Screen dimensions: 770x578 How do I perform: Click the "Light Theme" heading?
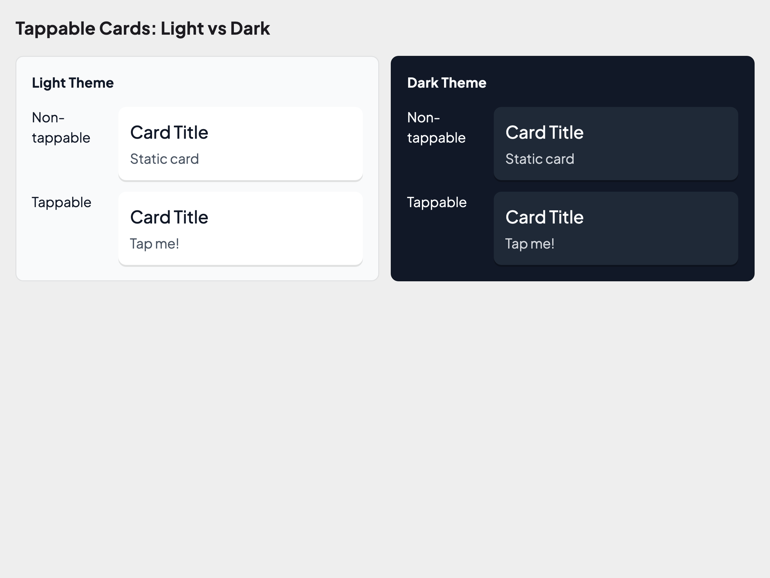point(73,83)
